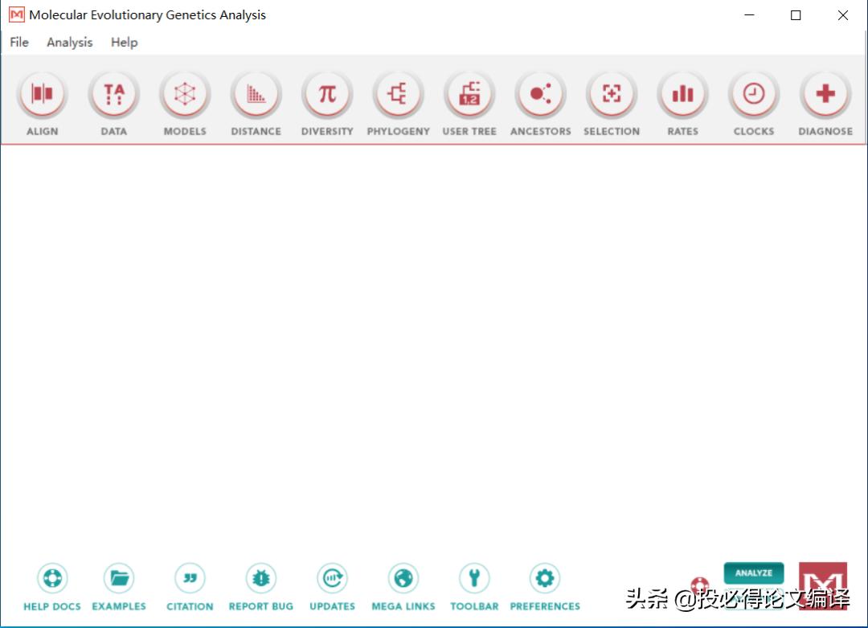The image size is (868, 628).
Task: Open the EXAMPLES folder icon
Action: pos(119,578)
